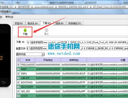Switch to the 回读(R) tab

pos(59,23)
